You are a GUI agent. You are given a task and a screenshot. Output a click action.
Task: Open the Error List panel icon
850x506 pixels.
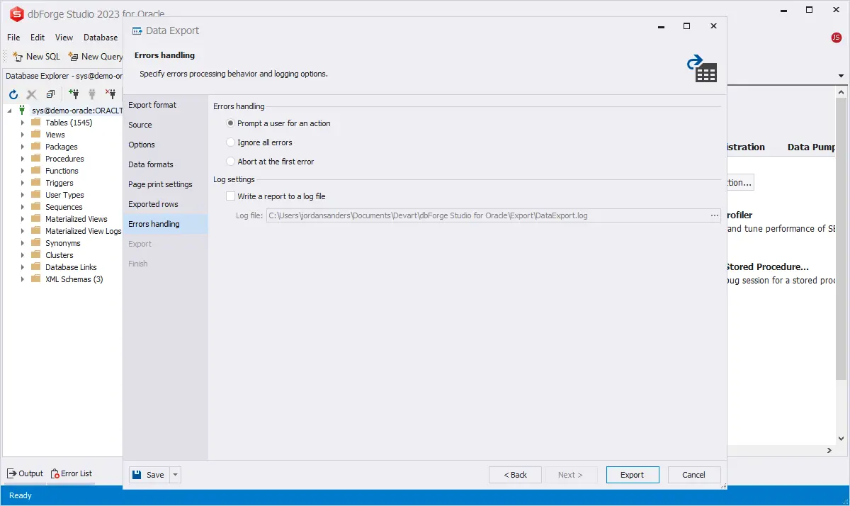[55, 473]
